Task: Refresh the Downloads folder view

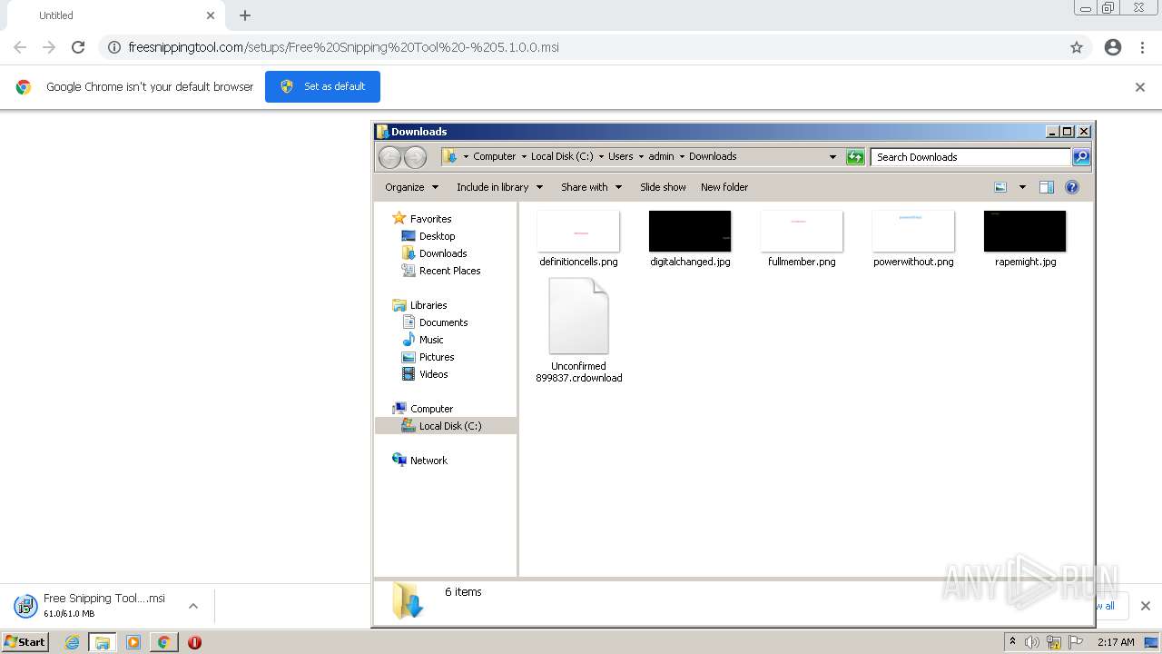Action: tap(855, 157)
